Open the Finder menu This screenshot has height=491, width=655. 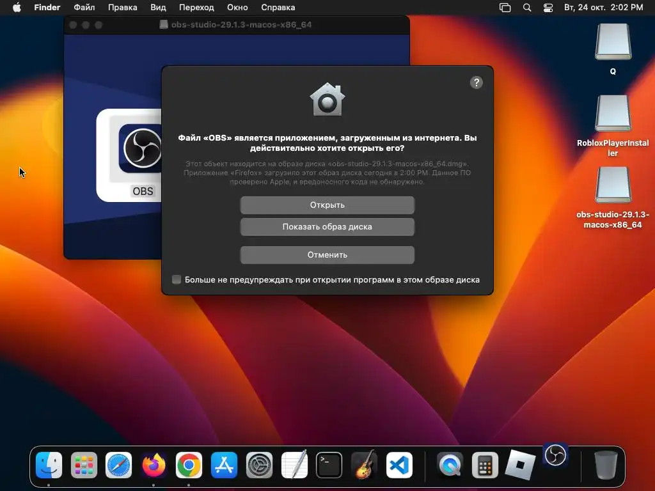(x=47, y=8)
